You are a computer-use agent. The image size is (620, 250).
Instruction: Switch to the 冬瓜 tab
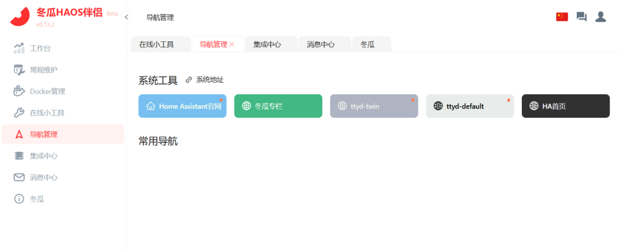pyautogui.click(x=371, y=44)
